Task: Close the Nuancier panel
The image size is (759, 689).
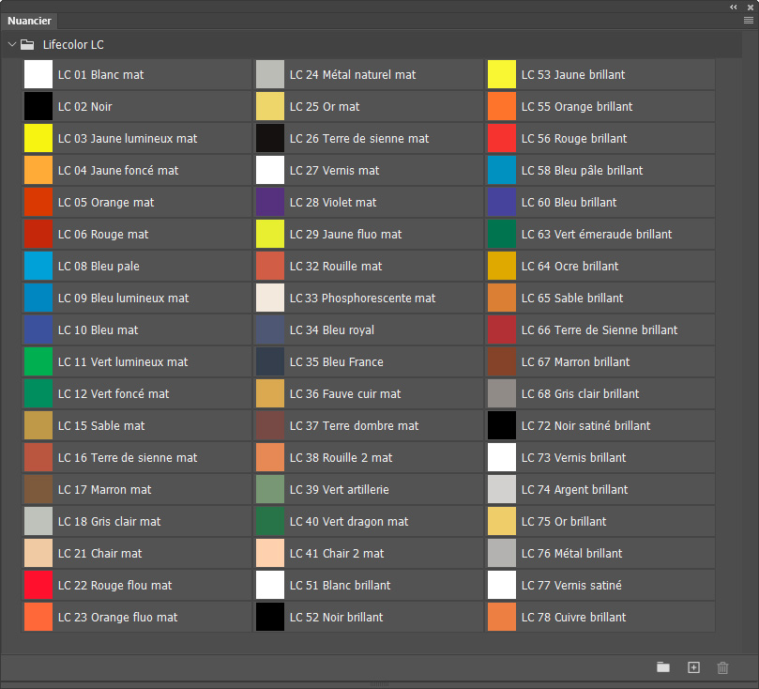Action: [751, 8]
